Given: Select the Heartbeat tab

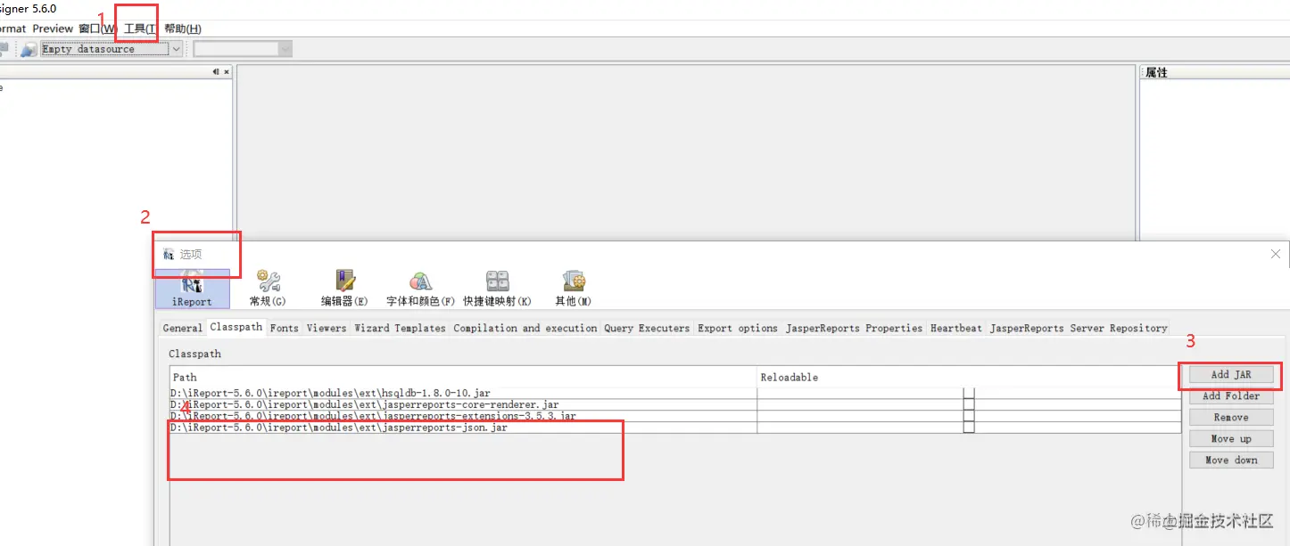Looking at the screenshot, I should (x=956, y=329).
